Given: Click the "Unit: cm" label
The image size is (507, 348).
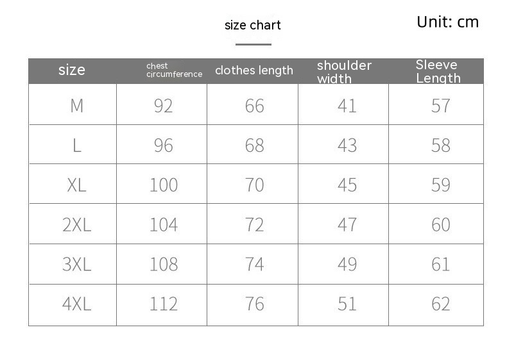Looking at the screenshot, I should point(447,22).
